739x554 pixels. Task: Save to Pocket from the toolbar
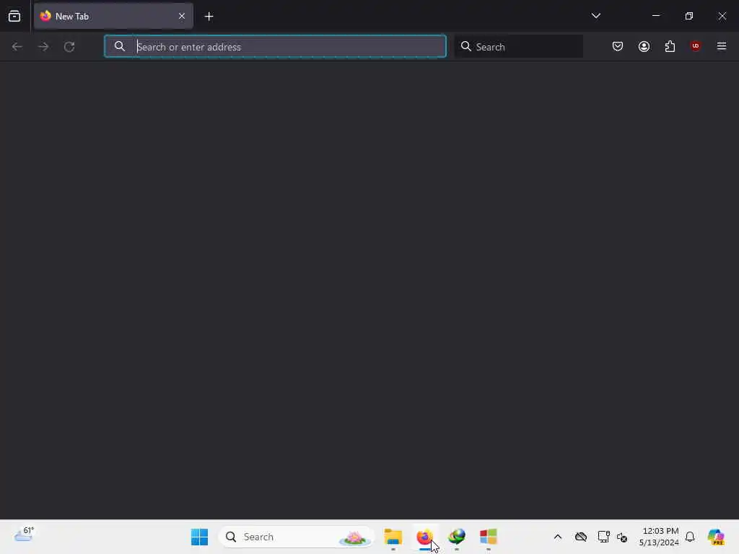point(618,47)
